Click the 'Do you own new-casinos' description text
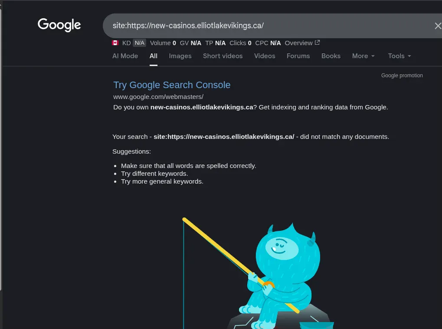The image size is (442, 329). click(x=251, y=107)
